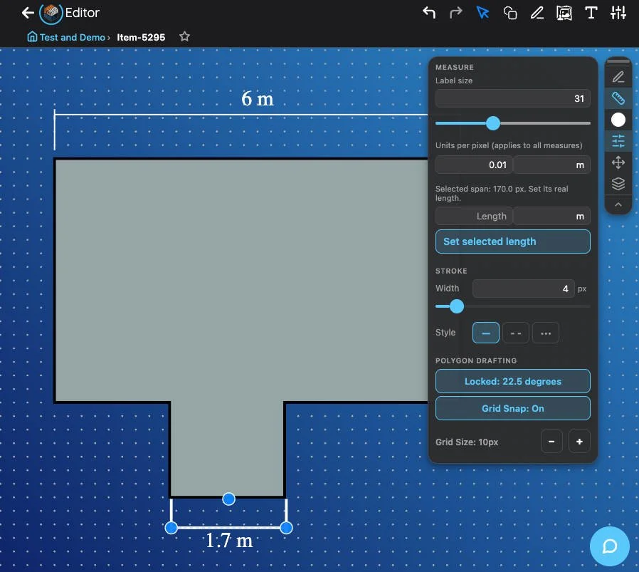Grab the side toolbar drag handle bar
This screenshot has width=639, height=572.
pos(618,61)
